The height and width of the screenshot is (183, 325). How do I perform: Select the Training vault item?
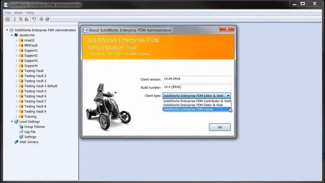pyautogui.click(x=30, y=116)
